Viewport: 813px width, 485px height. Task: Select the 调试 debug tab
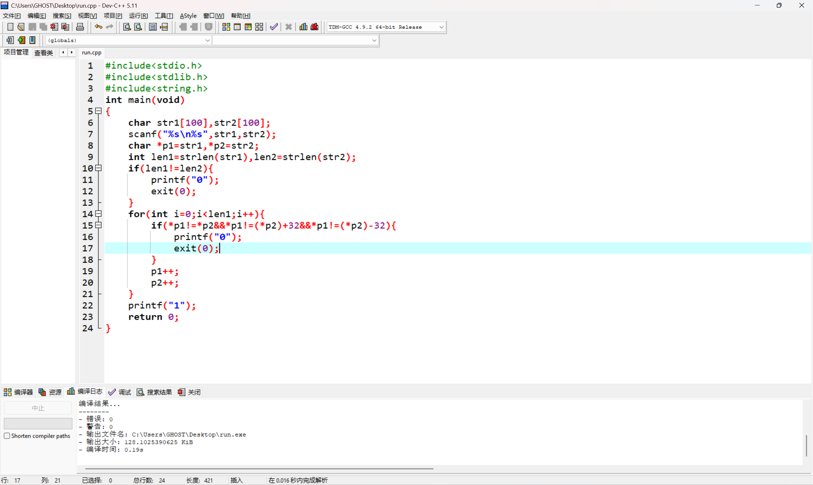[x=120, y=392]
